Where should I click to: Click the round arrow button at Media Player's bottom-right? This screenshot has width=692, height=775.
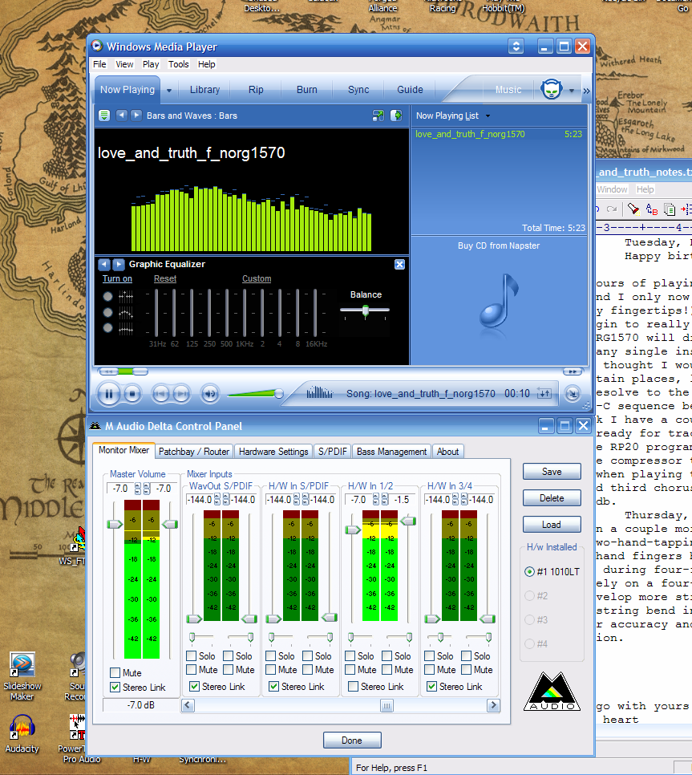point(573,394)
